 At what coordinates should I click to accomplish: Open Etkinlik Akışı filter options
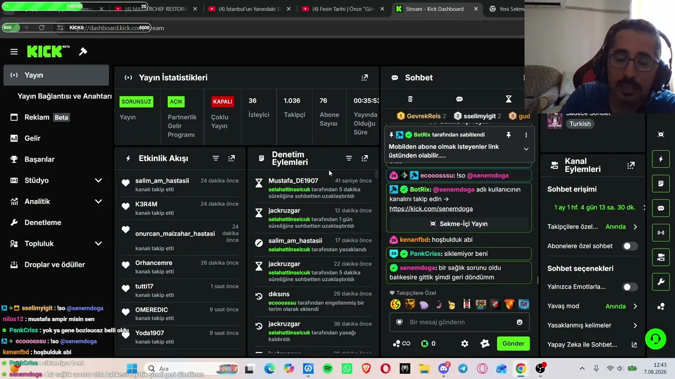[216, 158]
